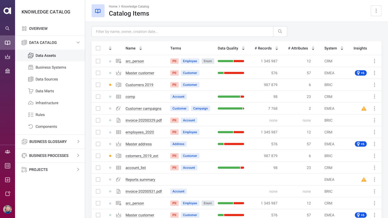This screenshot has height=218, width=388.
Task: Click the crown icon beside Master customer
Action: (119, 73)
